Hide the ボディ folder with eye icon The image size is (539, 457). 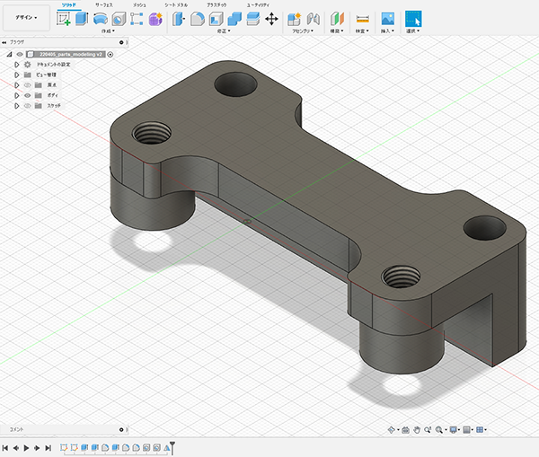coord(27,95)
